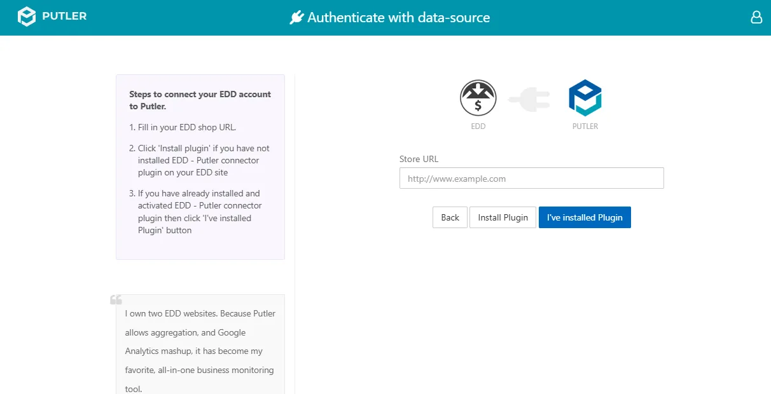Click the EDD caption under the logo
771x394 pixels.
478,126
